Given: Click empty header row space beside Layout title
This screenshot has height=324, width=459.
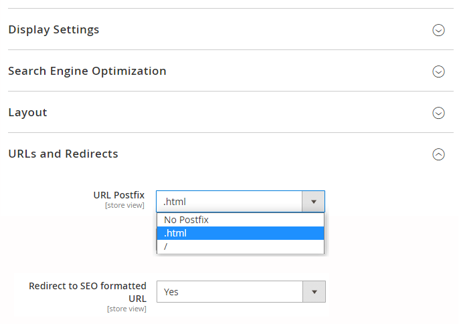Looking at the screenshot, I should tap(234, 113).
